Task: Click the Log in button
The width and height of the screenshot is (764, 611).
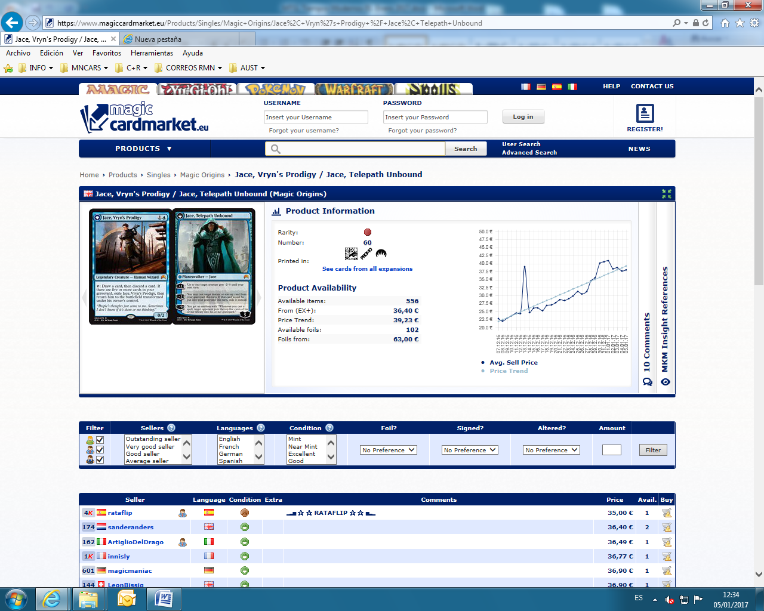Action: [x=523, y=116]
